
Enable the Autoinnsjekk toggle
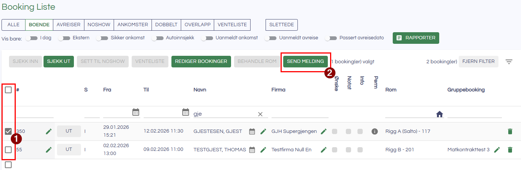point(160,38)
